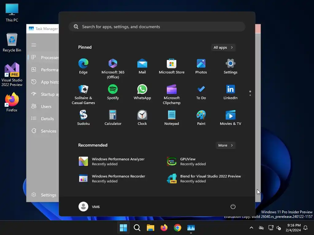The width and height of the screenshot is (314, 235).
Task: Click the OneDrive tray icon
Action: tap(261, 228)
